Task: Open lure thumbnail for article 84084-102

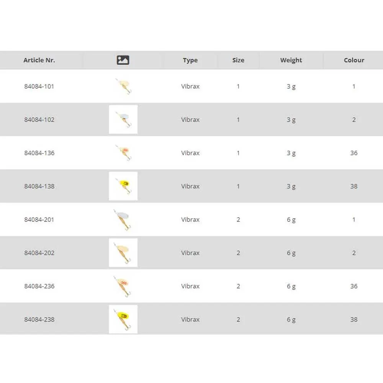Action: (x=123, y=119)
